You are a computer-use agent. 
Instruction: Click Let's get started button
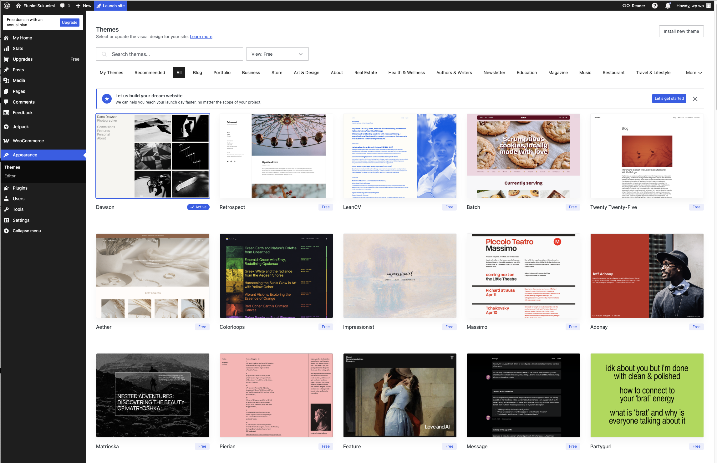(669, 99)
